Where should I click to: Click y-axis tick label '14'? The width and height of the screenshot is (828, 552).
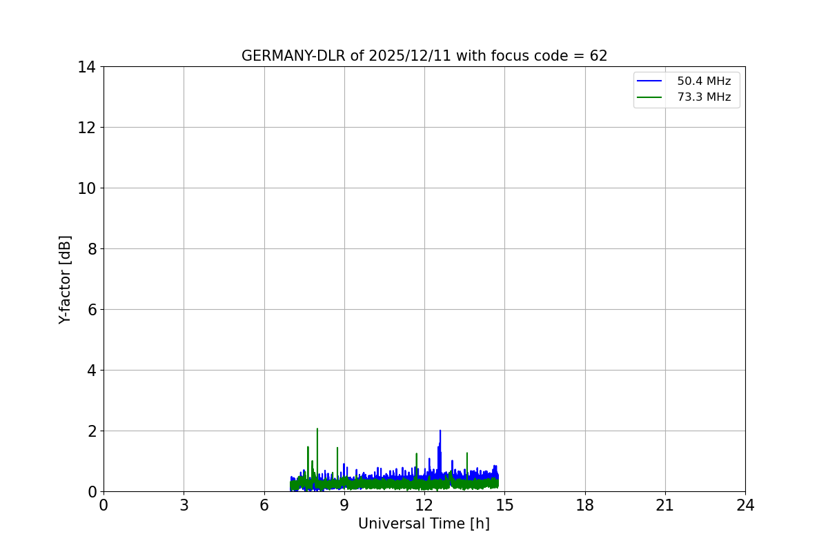pyautogui.click(x=86, y=67)
